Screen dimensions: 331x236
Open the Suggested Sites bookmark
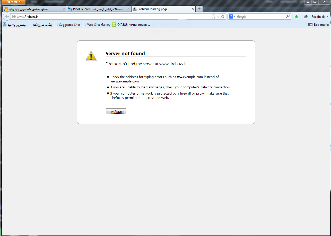pos(67,25)
